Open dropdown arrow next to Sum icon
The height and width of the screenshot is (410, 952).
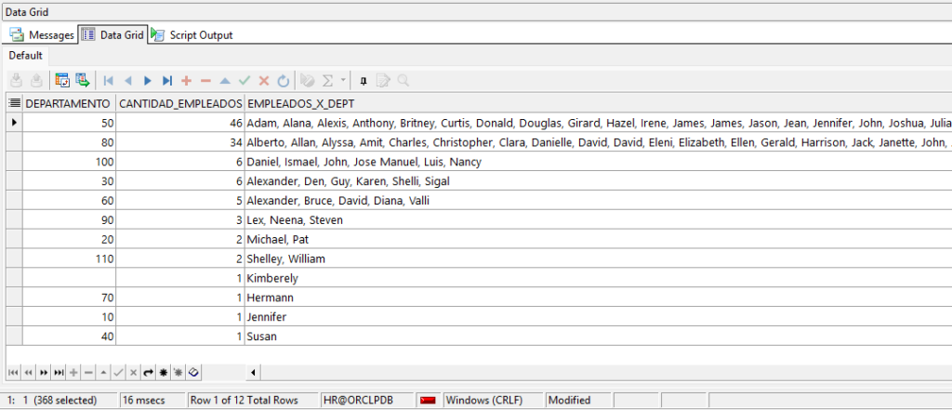click(x=343, y=81)
